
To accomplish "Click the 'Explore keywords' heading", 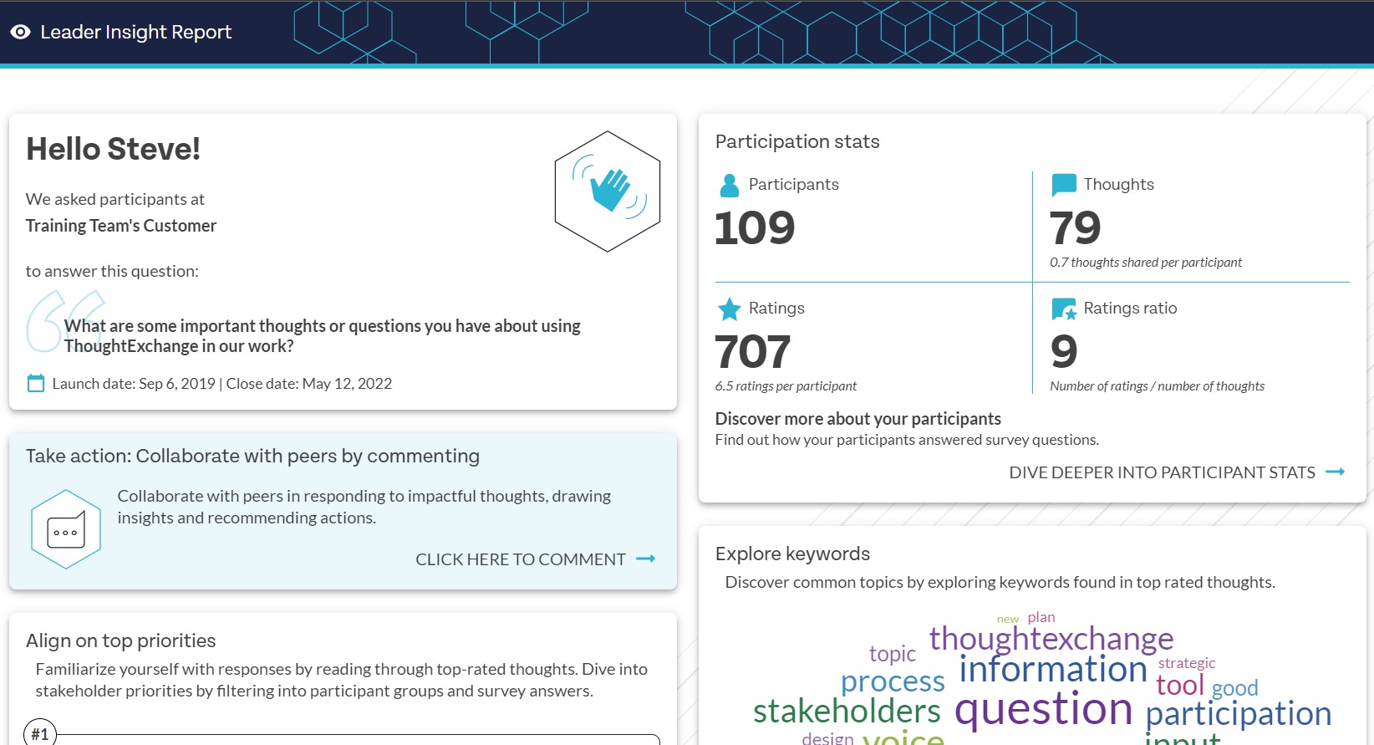I will click(x=792, y=554).
